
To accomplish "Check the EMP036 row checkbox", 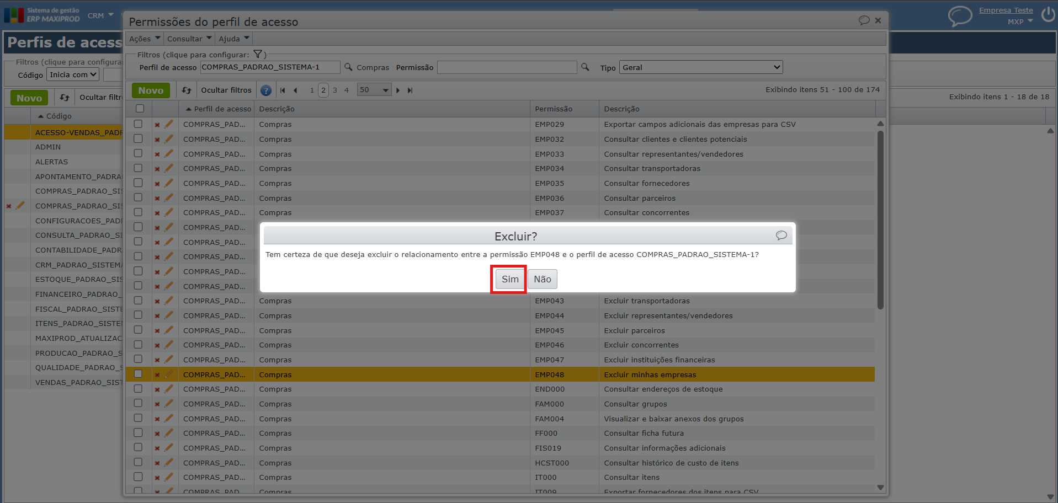I will [138, 197].
